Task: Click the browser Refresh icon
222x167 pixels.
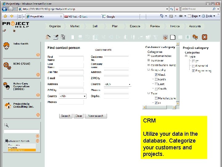Action: point(172,9)
